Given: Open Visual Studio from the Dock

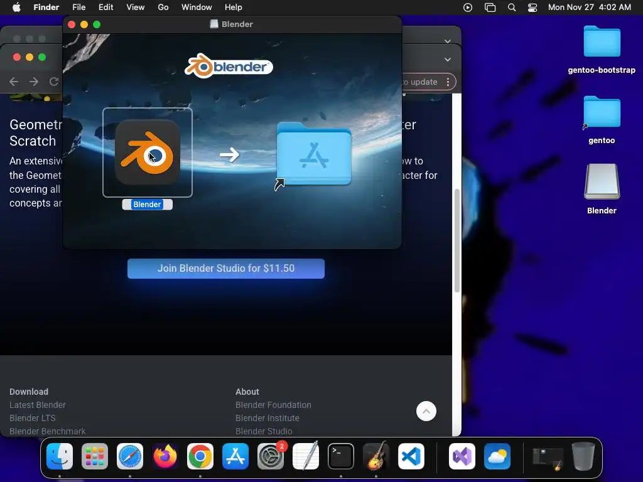Looking at the screenshot, I should [462, 456].
